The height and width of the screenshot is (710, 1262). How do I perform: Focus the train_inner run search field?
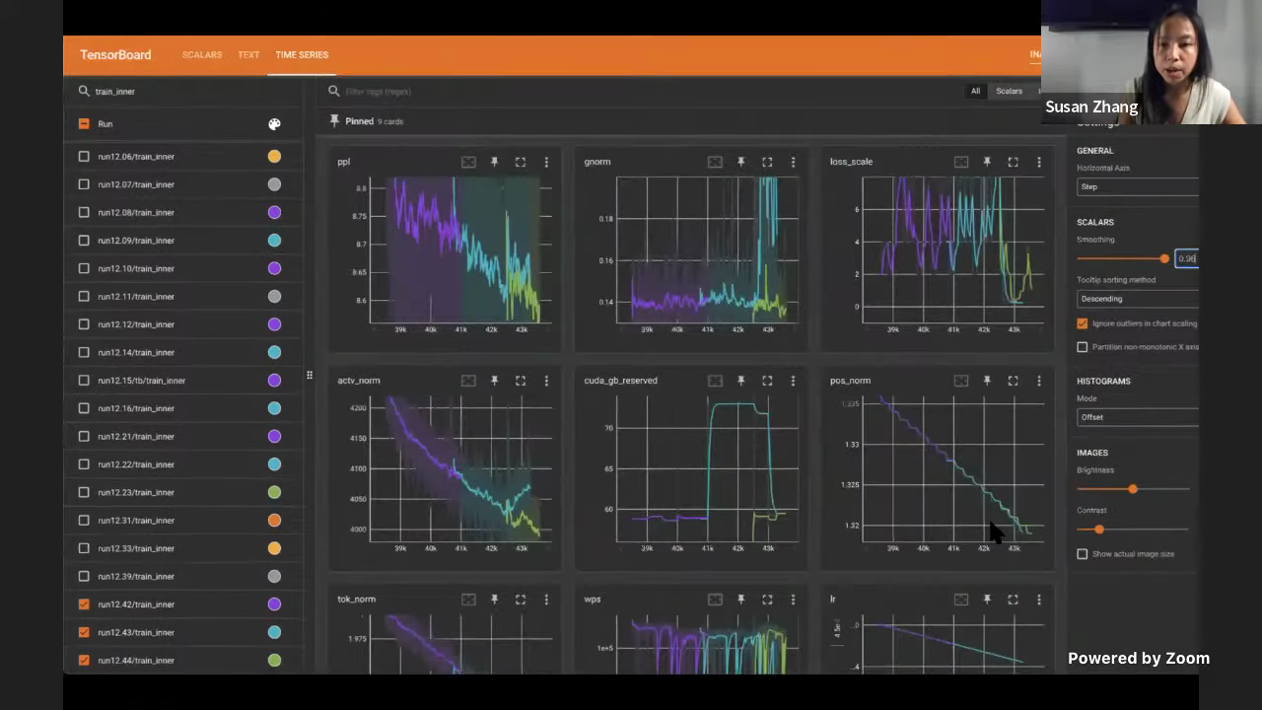pyautogui.click(x=189, y=92)
